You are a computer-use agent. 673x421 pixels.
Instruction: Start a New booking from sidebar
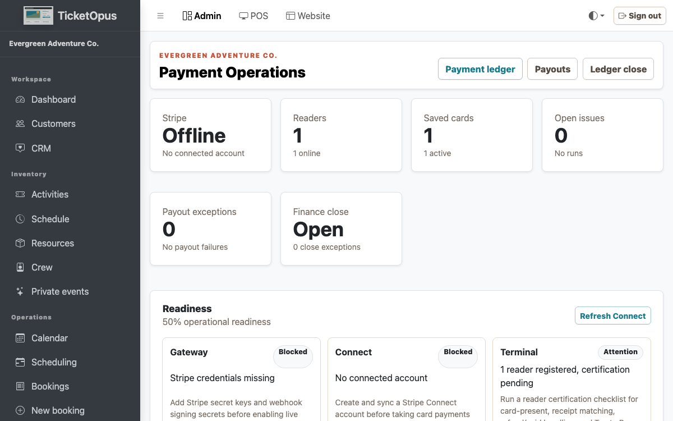(x=70, y=410)
